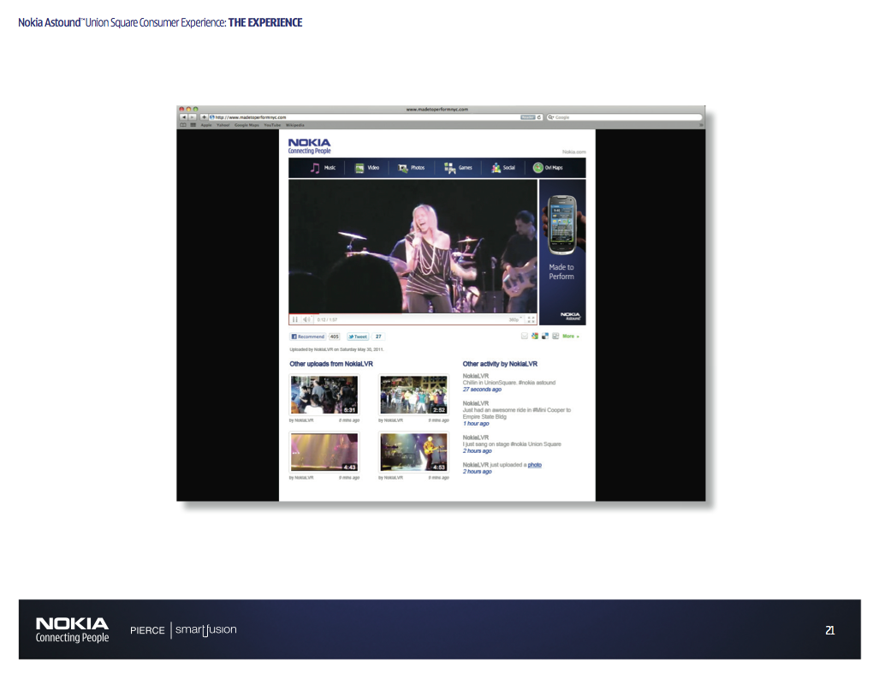Click the 2 hours ago link under sang on stage
Screen dimensions: 879x679
[477, 450]
